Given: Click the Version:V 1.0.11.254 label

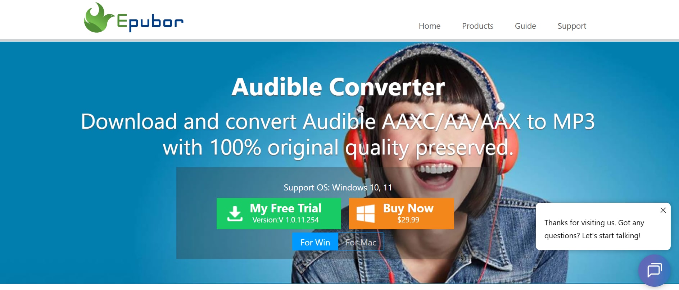Looking at the screenshot, I should 286,220.
